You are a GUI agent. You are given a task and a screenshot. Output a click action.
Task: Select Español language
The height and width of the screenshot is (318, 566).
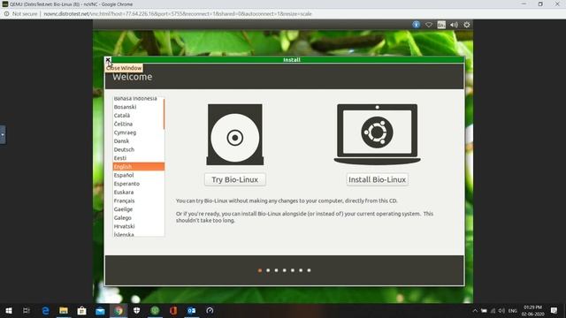138,175
